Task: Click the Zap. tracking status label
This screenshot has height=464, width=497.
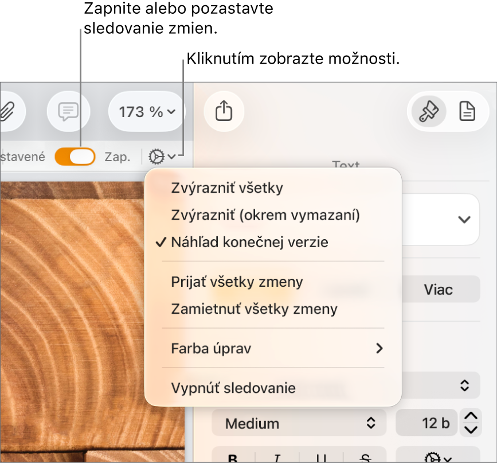Action: click(118, 157)
